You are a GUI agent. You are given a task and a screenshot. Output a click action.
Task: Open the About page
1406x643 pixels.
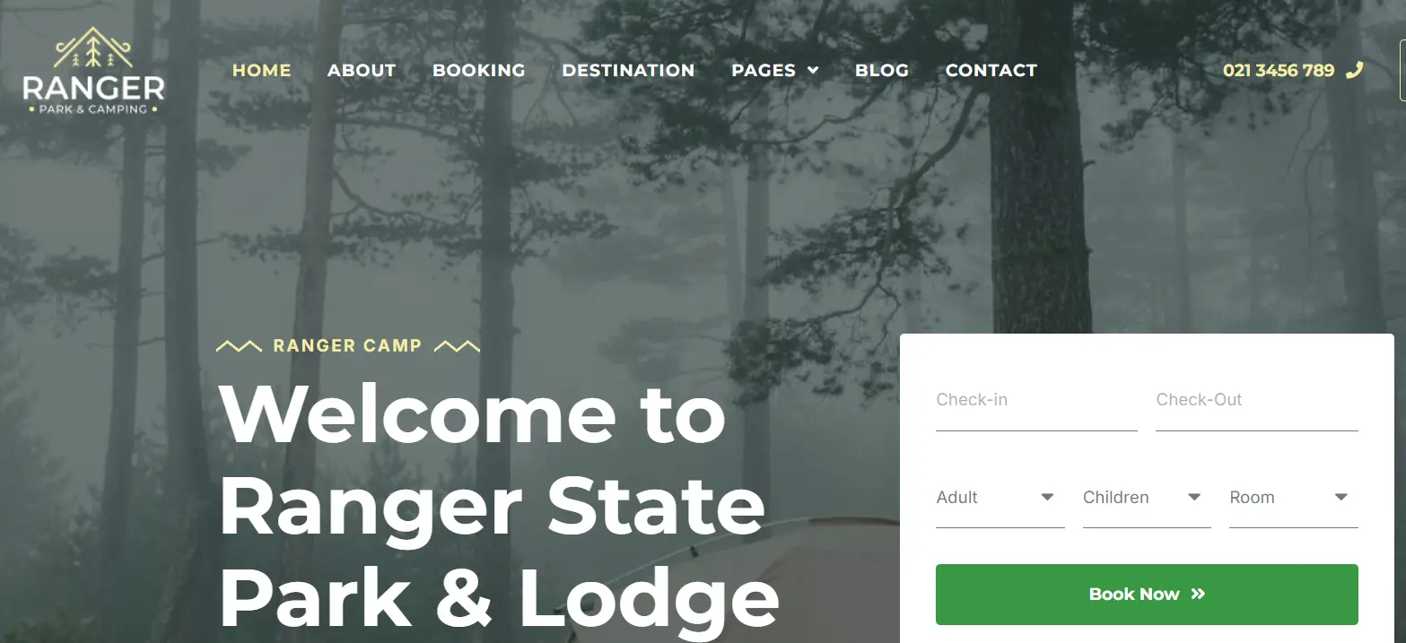coord(362,70)
